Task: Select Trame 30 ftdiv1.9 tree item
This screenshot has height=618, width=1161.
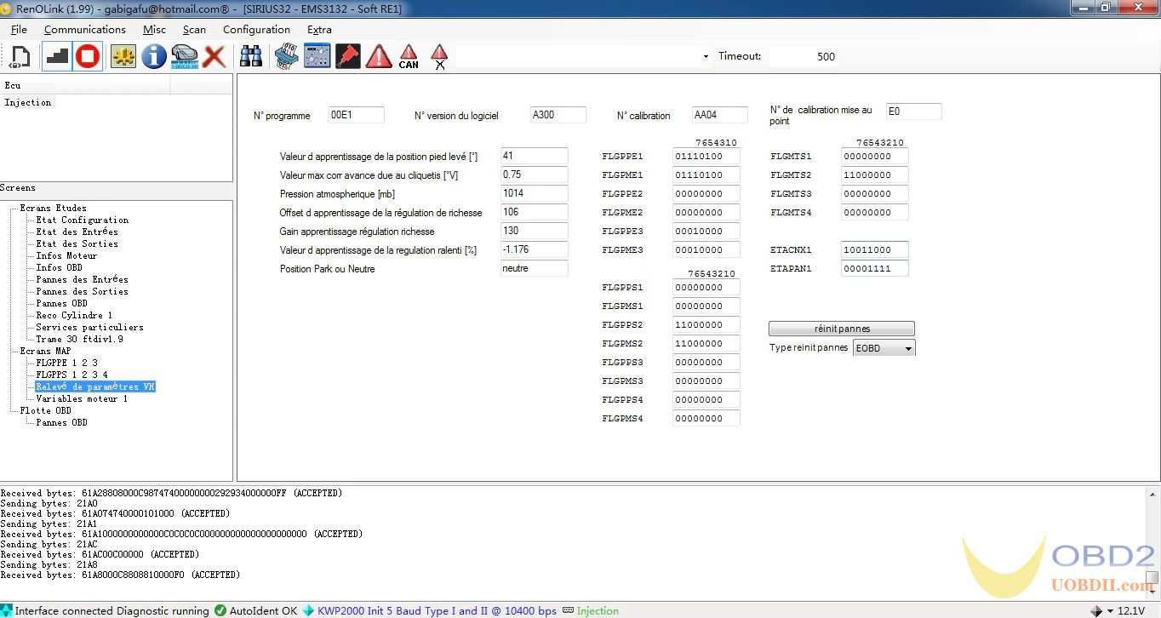Action: (79, 339)
